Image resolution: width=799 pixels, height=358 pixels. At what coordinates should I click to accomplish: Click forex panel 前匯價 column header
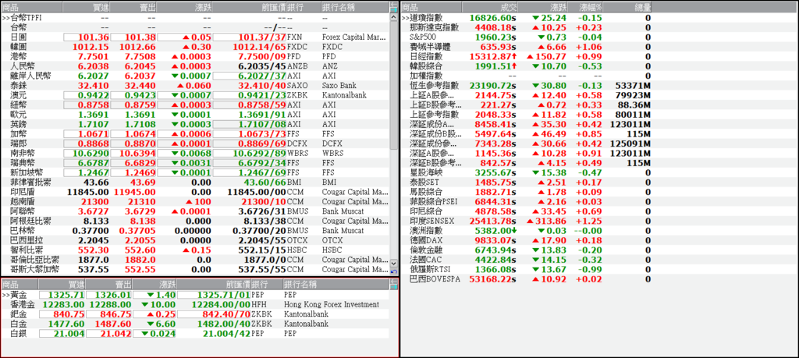(249, 7)
